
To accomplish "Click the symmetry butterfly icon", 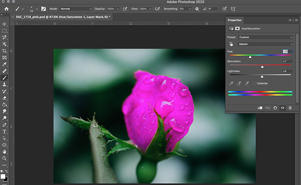I will point(233,9).
